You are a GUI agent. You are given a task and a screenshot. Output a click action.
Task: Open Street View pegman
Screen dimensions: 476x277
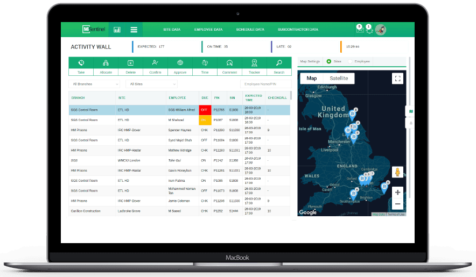397,172
